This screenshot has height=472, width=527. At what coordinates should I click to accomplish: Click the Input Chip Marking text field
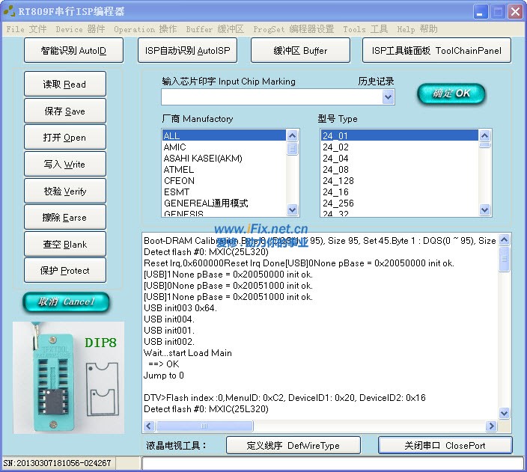pos(272,97)
